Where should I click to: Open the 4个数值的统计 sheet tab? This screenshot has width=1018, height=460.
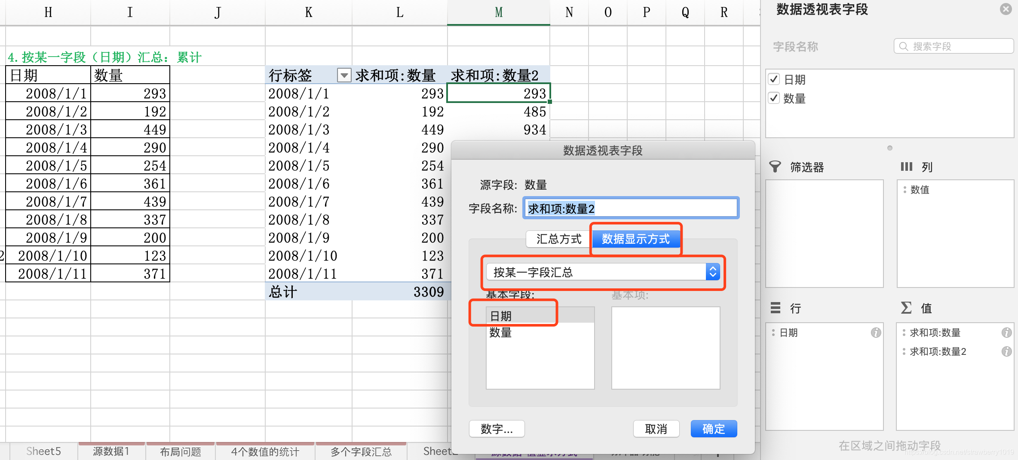point(265,451)
